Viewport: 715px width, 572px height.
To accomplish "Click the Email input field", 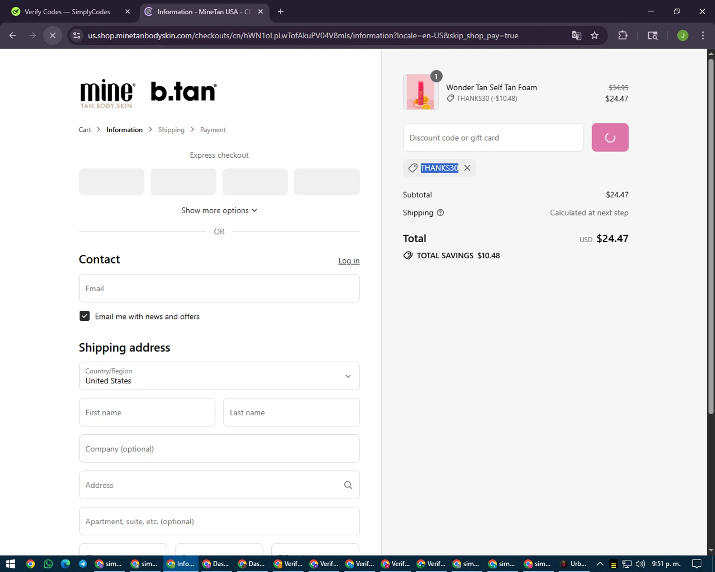I will [219, 288].
